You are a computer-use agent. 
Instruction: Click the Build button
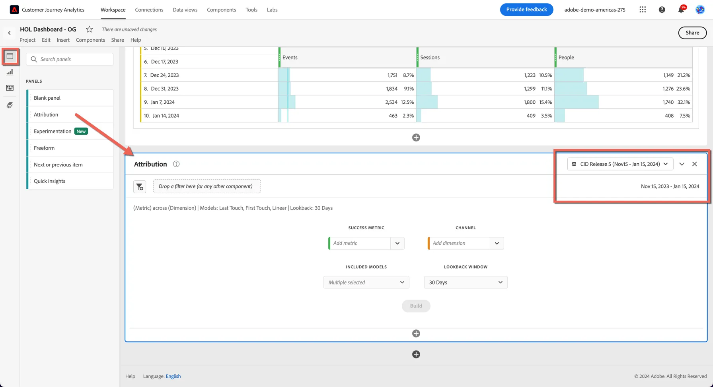coord(416,306)
